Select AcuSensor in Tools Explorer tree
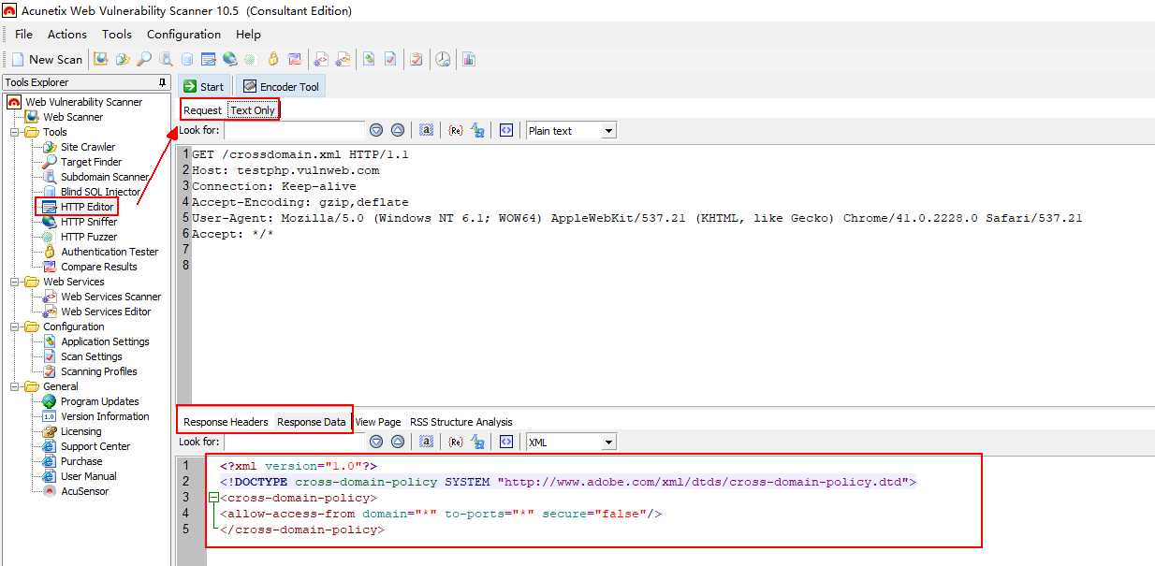Image resolution: width=1155 pixels, height=566 pixels. click(84, 491)
